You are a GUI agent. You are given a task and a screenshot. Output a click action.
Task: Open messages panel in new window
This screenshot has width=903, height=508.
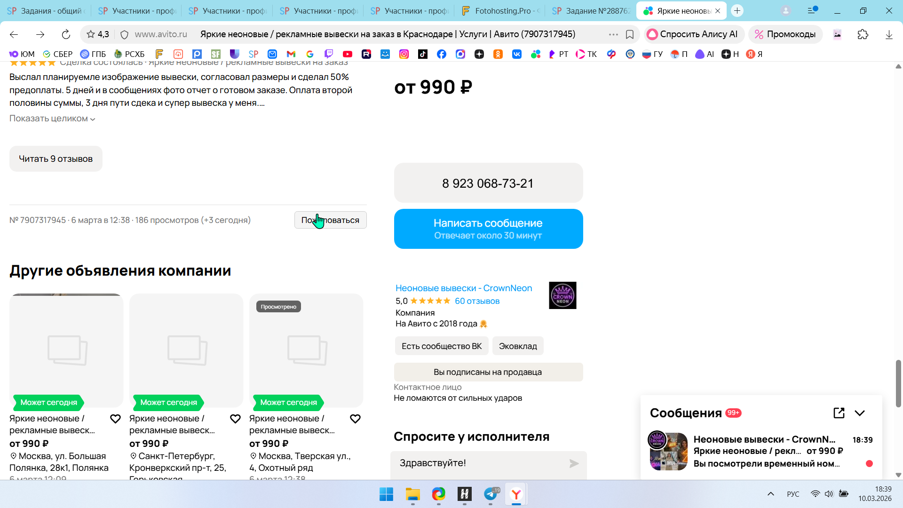[x=839, y=413]
